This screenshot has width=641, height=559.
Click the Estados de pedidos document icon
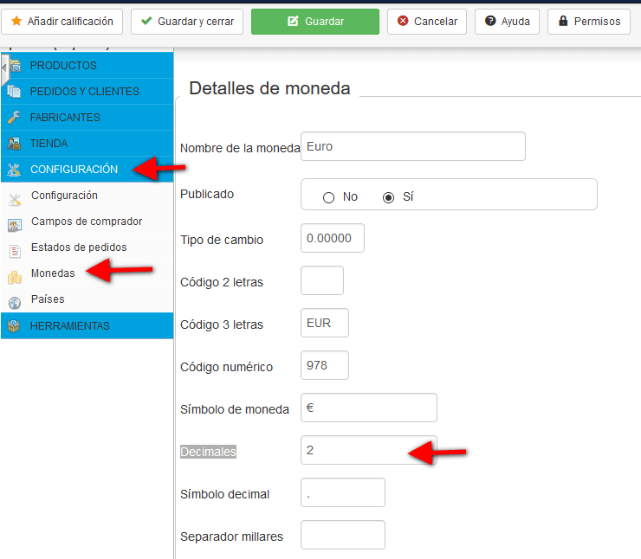15,251
